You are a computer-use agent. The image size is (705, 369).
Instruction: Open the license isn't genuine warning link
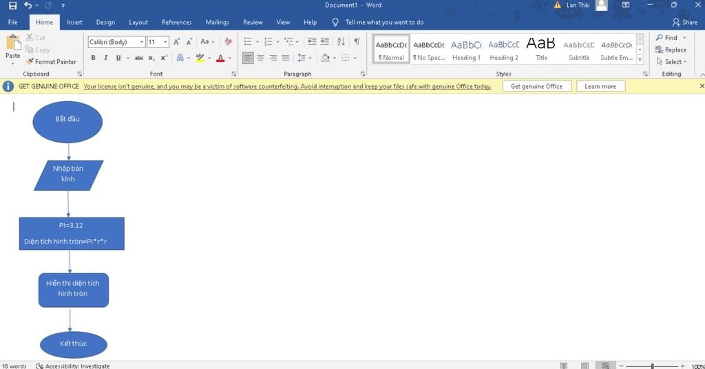287,86
